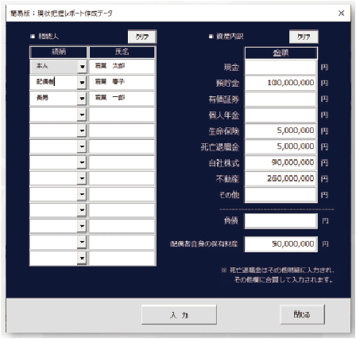Click the 不動産 label text

click(228, 179)
